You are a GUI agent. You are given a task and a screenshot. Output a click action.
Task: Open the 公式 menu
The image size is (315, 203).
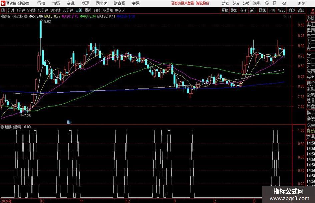246,3
